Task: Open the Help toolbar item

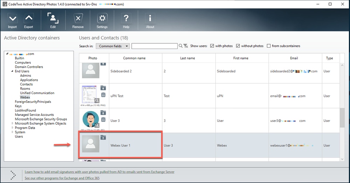Action: (x=126, y=21)
